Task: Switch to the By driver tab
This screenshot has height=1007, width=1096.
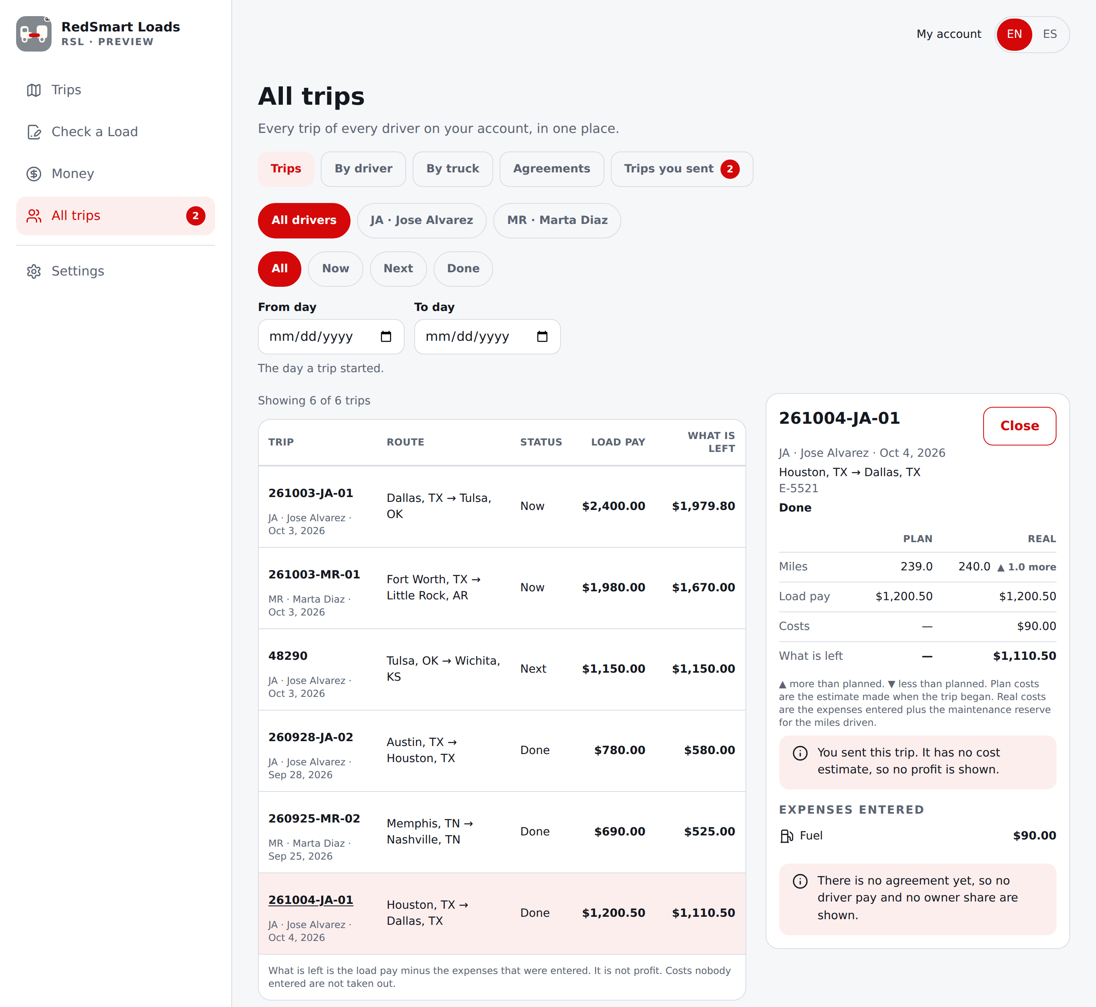Action: click(x=363, y=169)
